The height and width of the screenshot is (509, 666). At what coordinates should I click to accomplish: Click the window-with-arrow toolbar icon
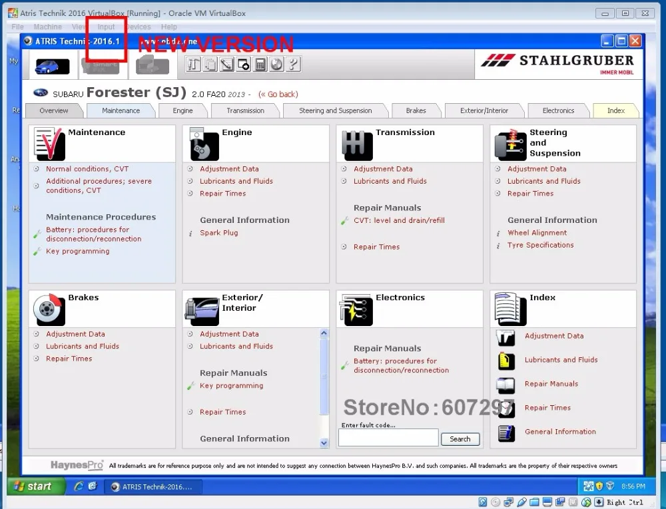[x=243, y=65]
